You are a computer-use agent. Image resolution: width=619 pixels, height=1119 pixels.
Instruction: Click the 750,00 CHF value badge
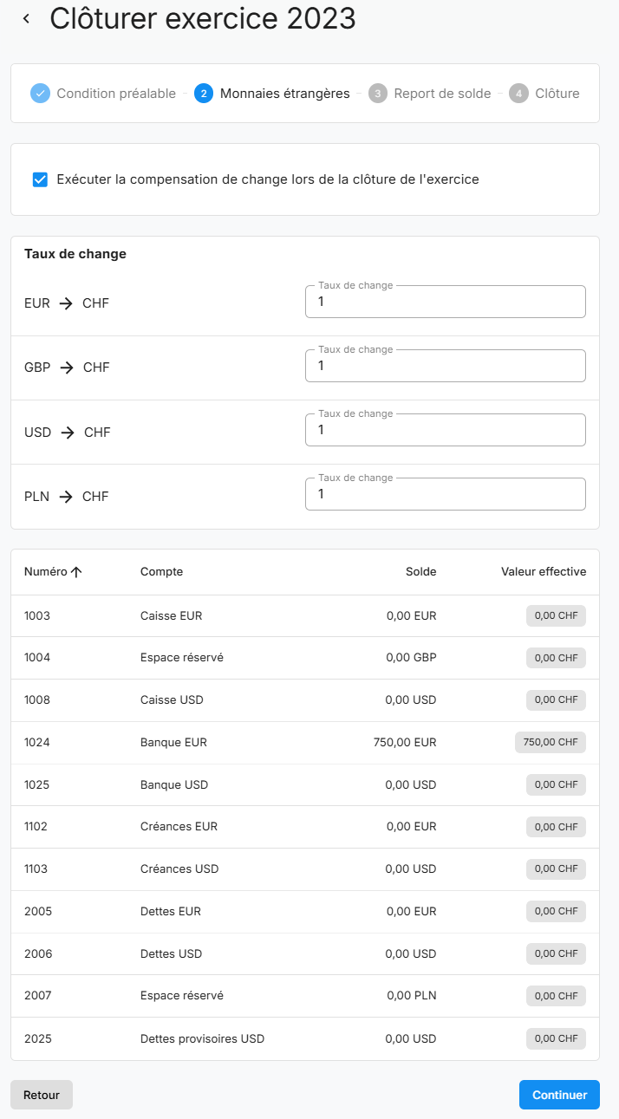tap(550, 743)
